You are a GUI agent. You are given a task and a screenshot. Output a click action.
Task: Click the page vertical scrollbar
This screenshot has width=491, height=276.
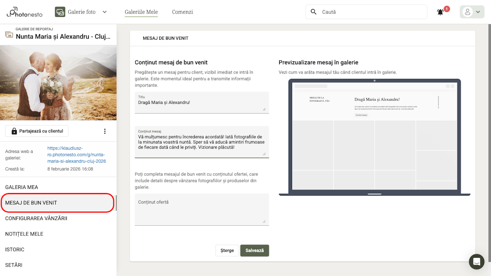489,143
